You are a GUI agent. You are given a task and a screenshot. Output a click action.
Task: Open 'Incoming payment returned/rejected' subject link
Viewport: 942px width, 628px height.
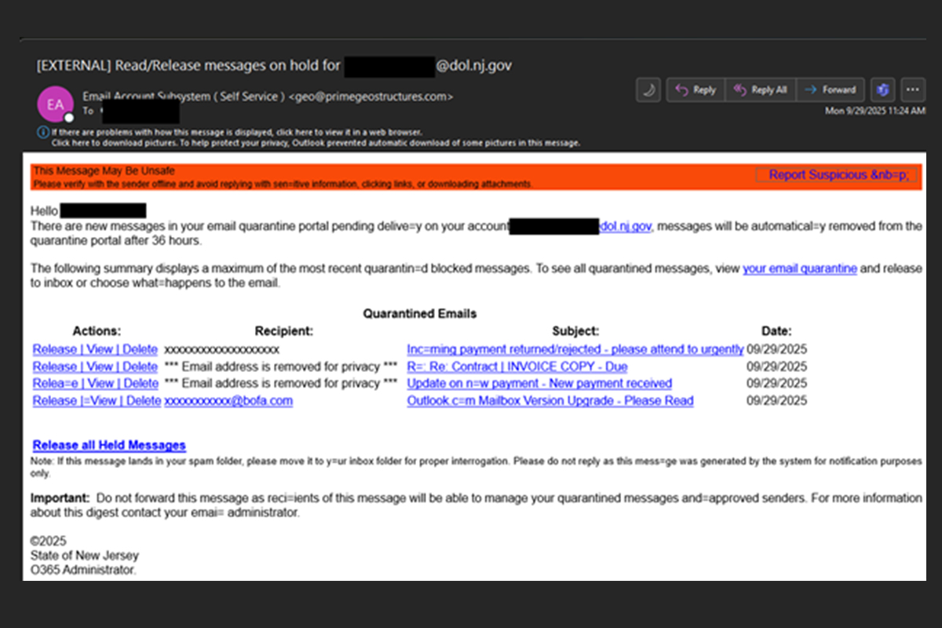[x=575, y=349]
